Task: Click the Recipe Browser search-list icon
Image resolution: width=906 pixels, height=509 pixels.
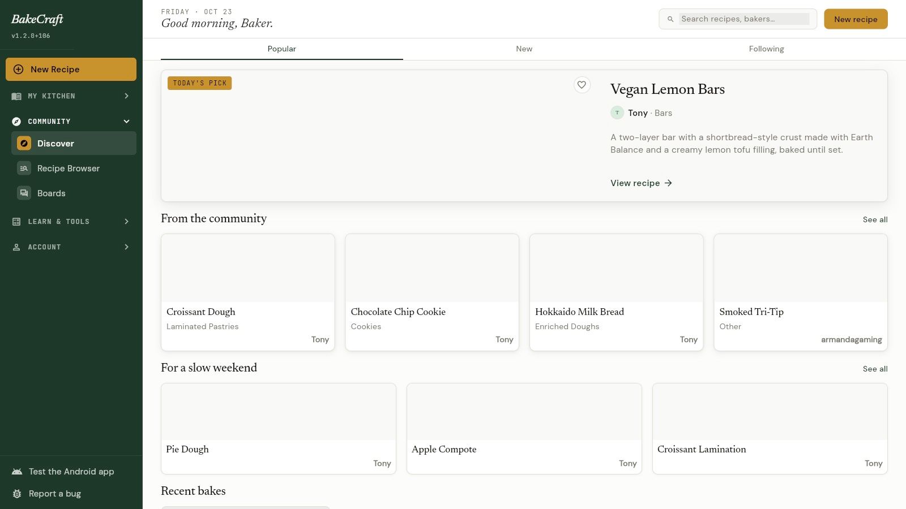Action: (x=24, y=169)
